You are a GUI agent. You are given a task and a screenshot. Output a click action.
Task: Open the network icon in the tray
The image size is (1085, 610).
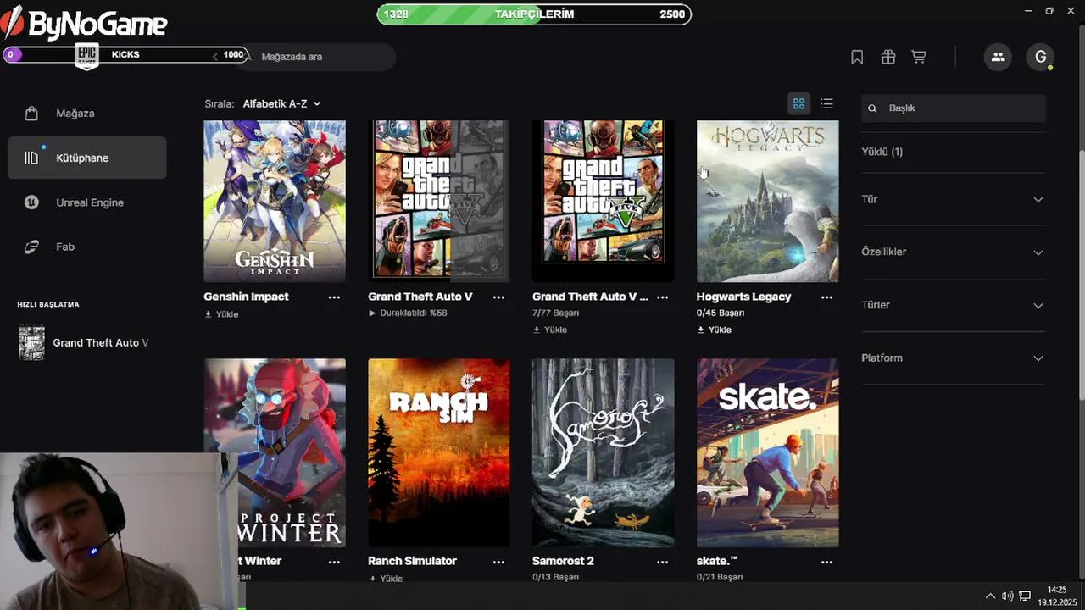1025,596
